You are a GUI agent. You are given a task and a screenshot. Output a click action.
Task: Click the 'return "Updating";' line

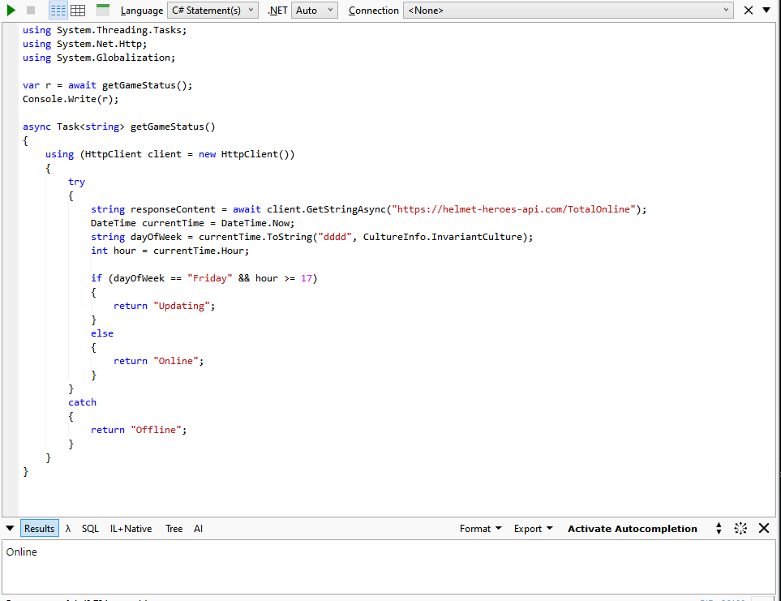pyautogui.click(x=165, y=306)
